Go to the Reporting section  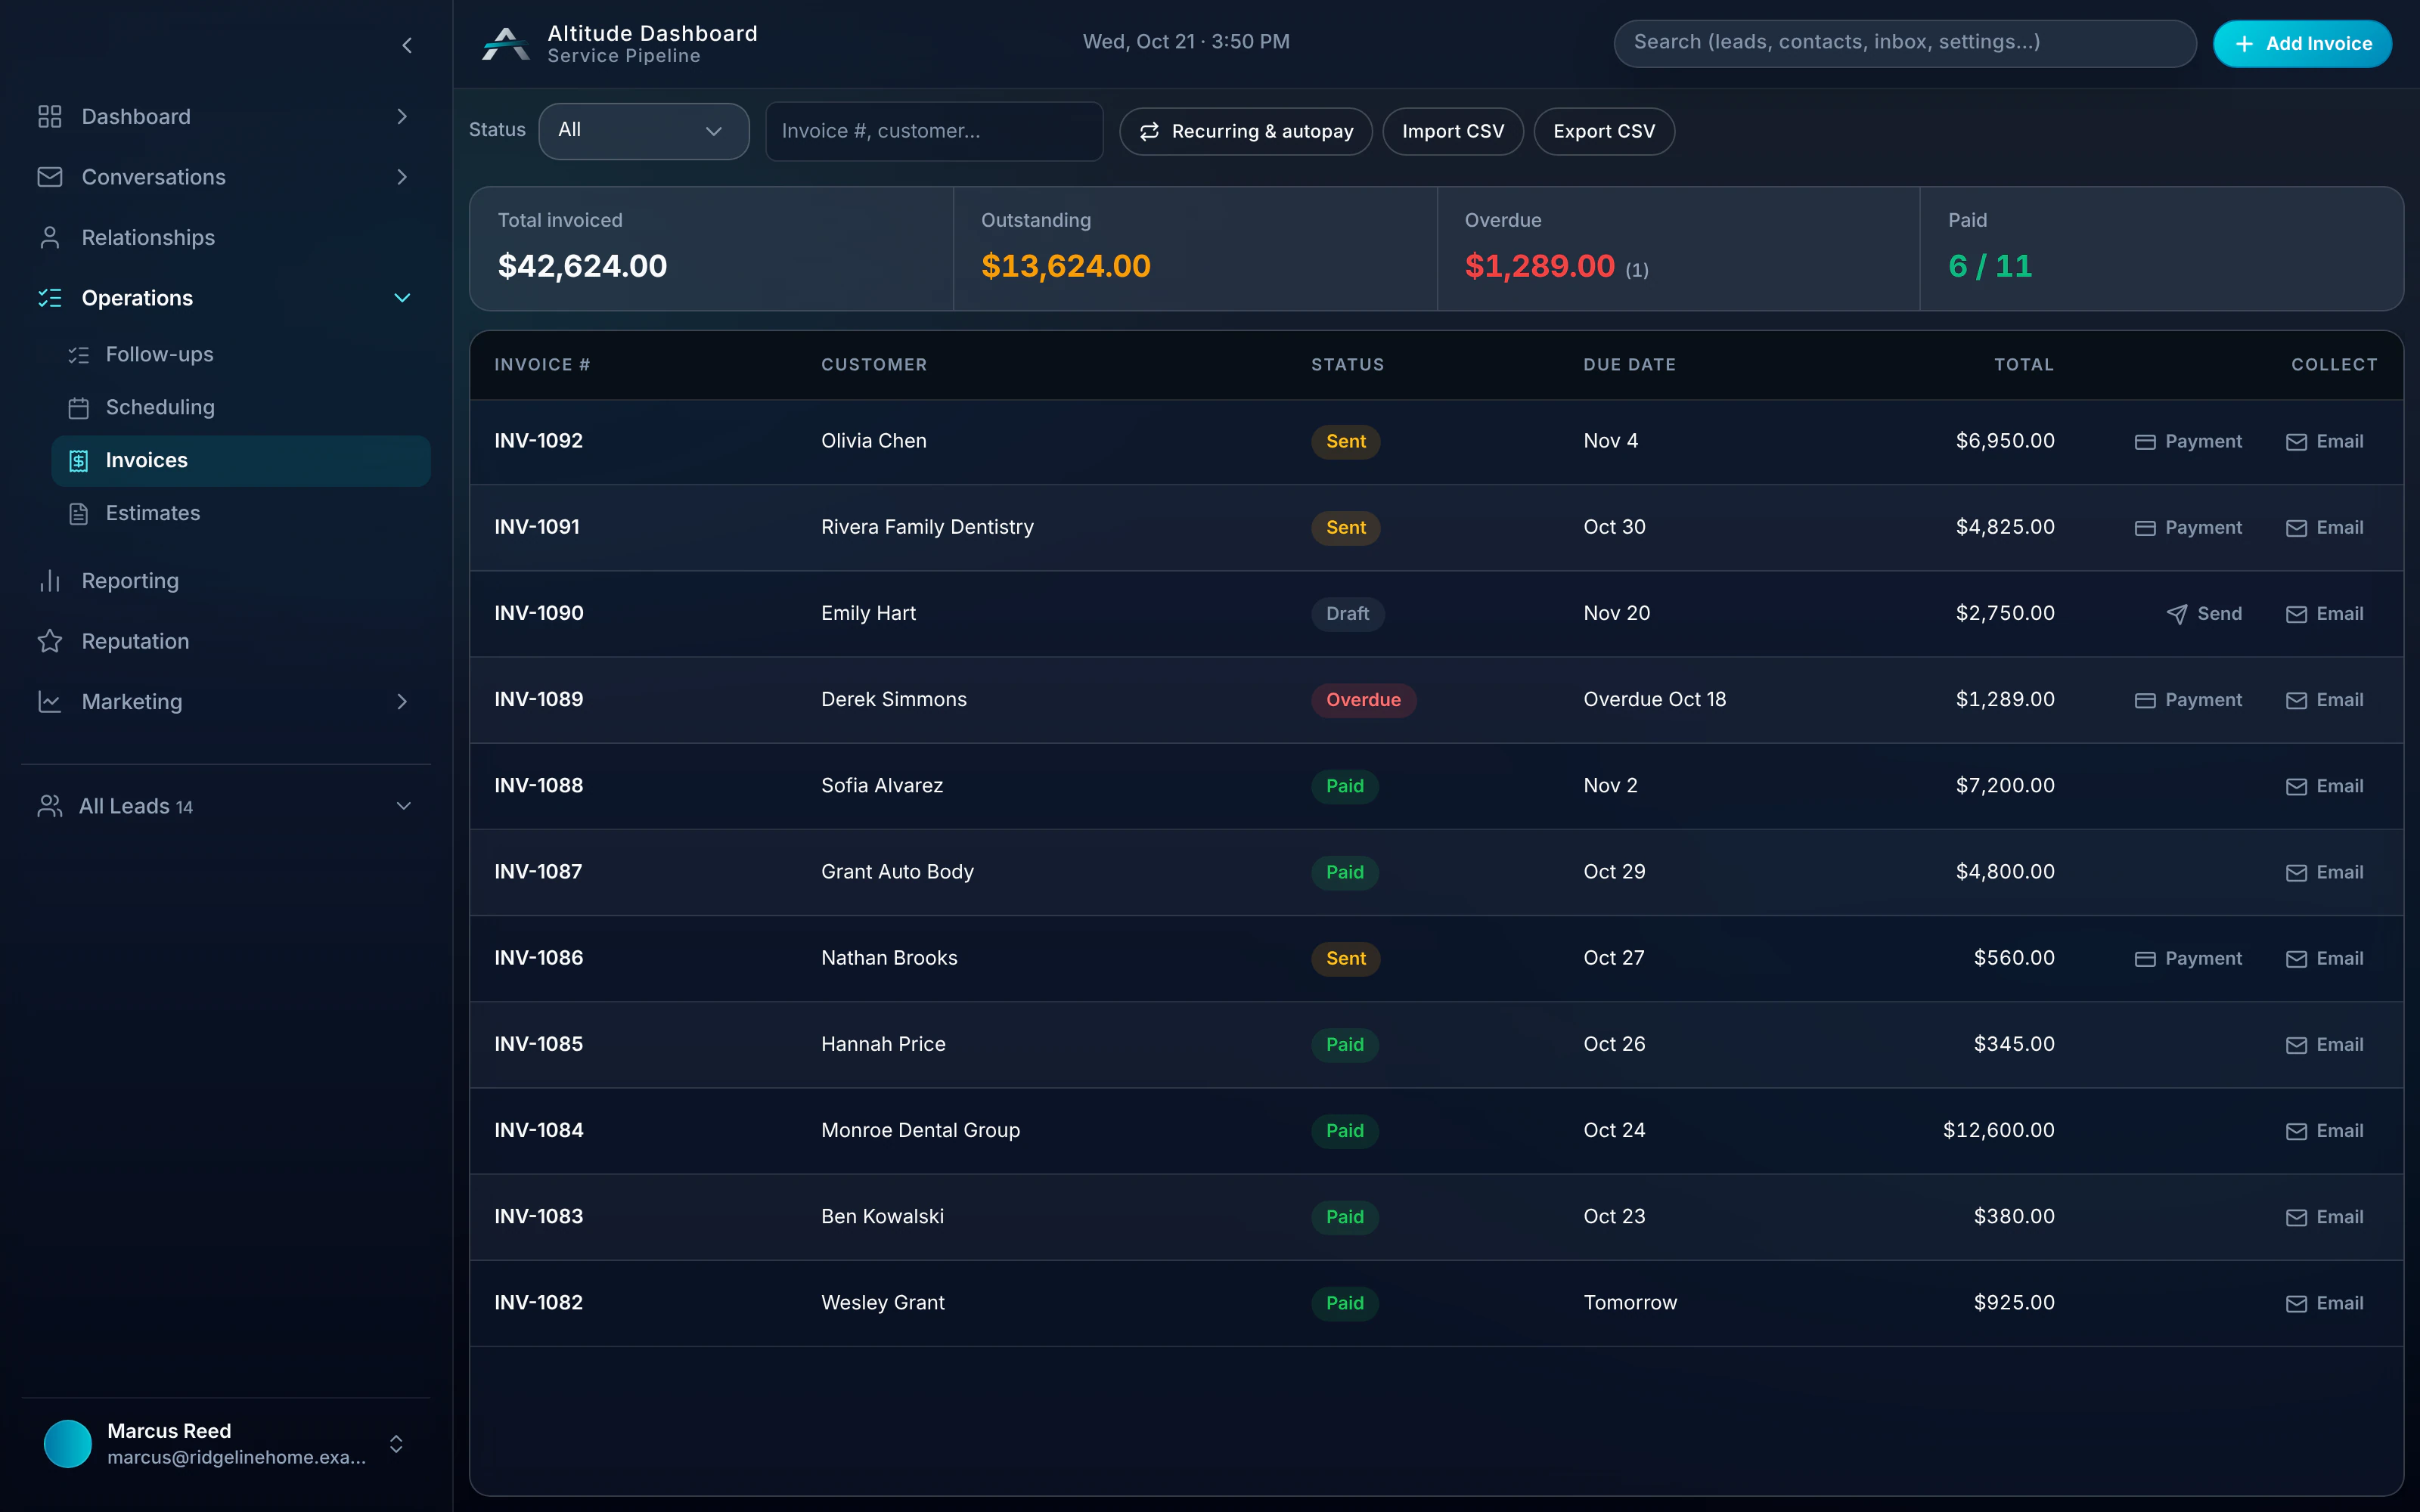point(226,581)
